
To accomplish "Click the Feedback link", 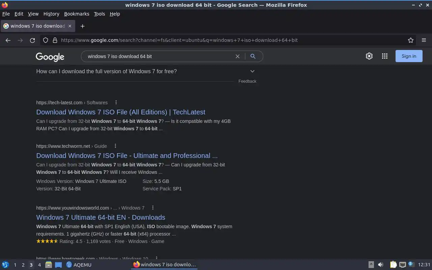I will tap(247, 81).
